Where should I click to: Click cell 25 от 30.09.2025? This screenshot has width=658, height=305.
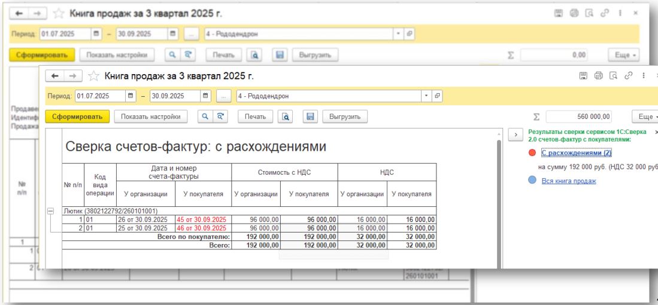click(x=145, y=228)
